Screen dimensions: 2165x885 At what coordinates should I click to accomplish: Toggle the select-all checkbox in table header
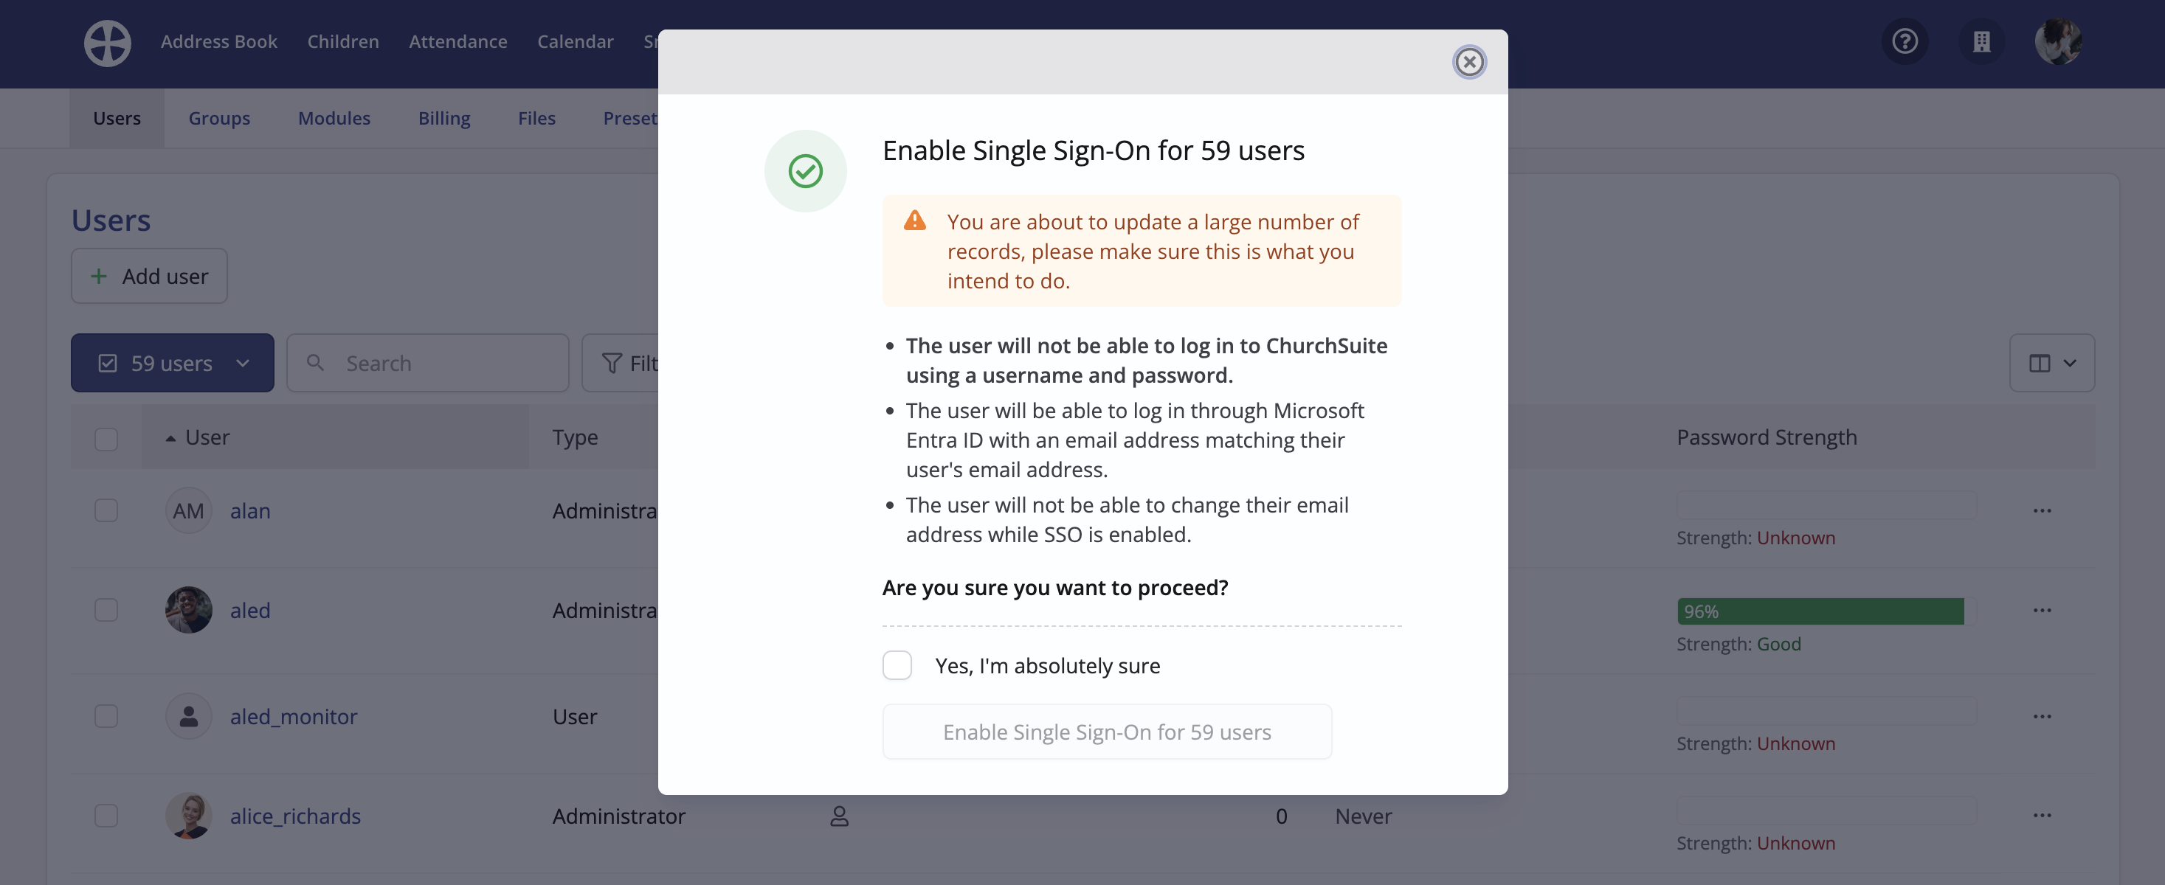pos(106,438)
